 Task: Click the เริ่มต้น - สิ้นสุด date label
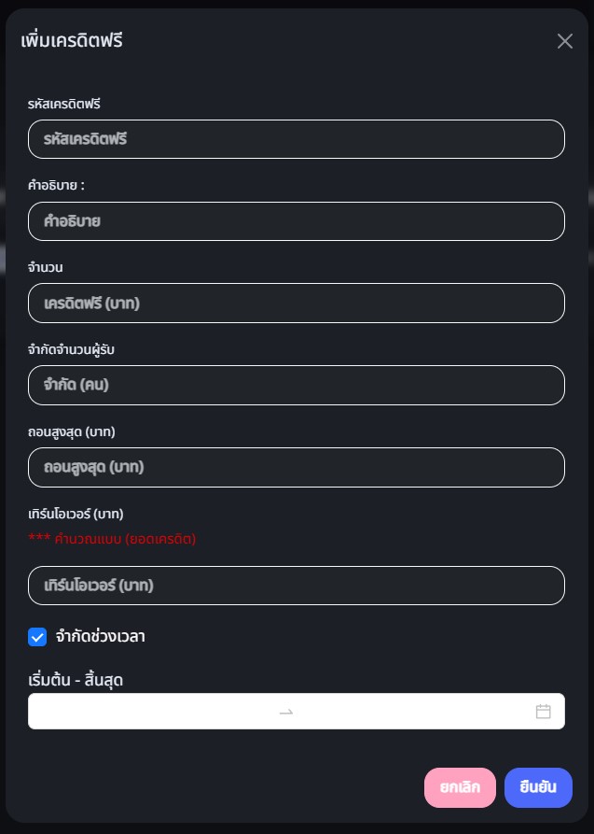click(x=76, y=680)
